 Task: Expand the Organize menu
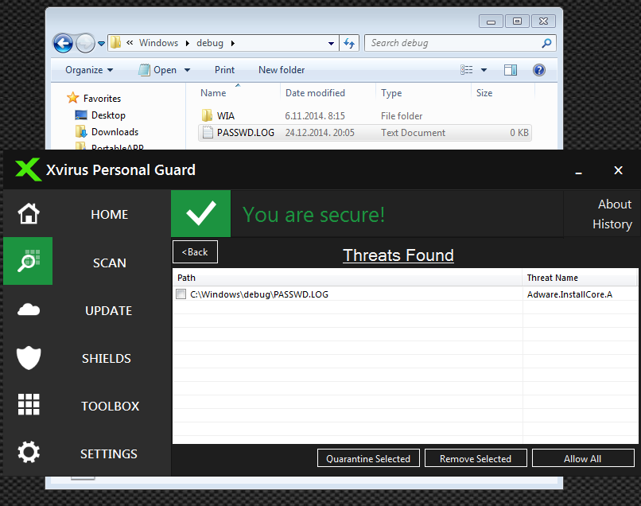click(89, 70)
